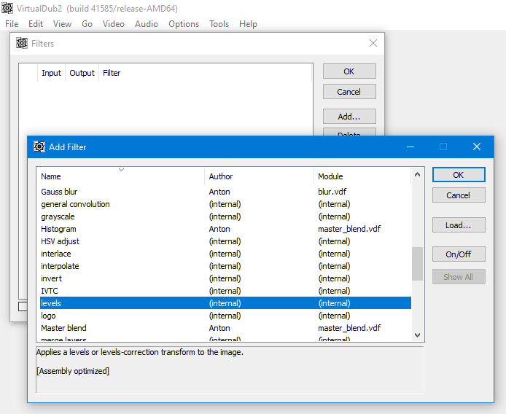
Task: Click the VirtualDub2 gear icon in title bar
Action: click(x=7, y=8)
